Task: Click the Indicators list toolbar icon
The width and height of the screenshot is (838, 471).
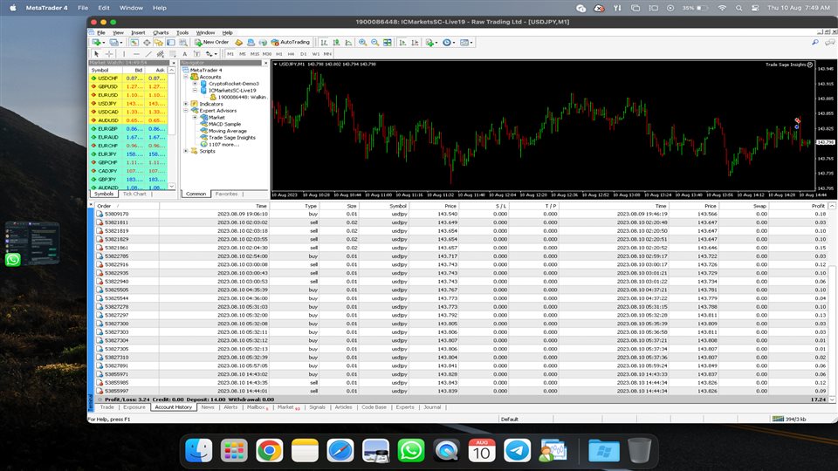Action: click(429, 42)
